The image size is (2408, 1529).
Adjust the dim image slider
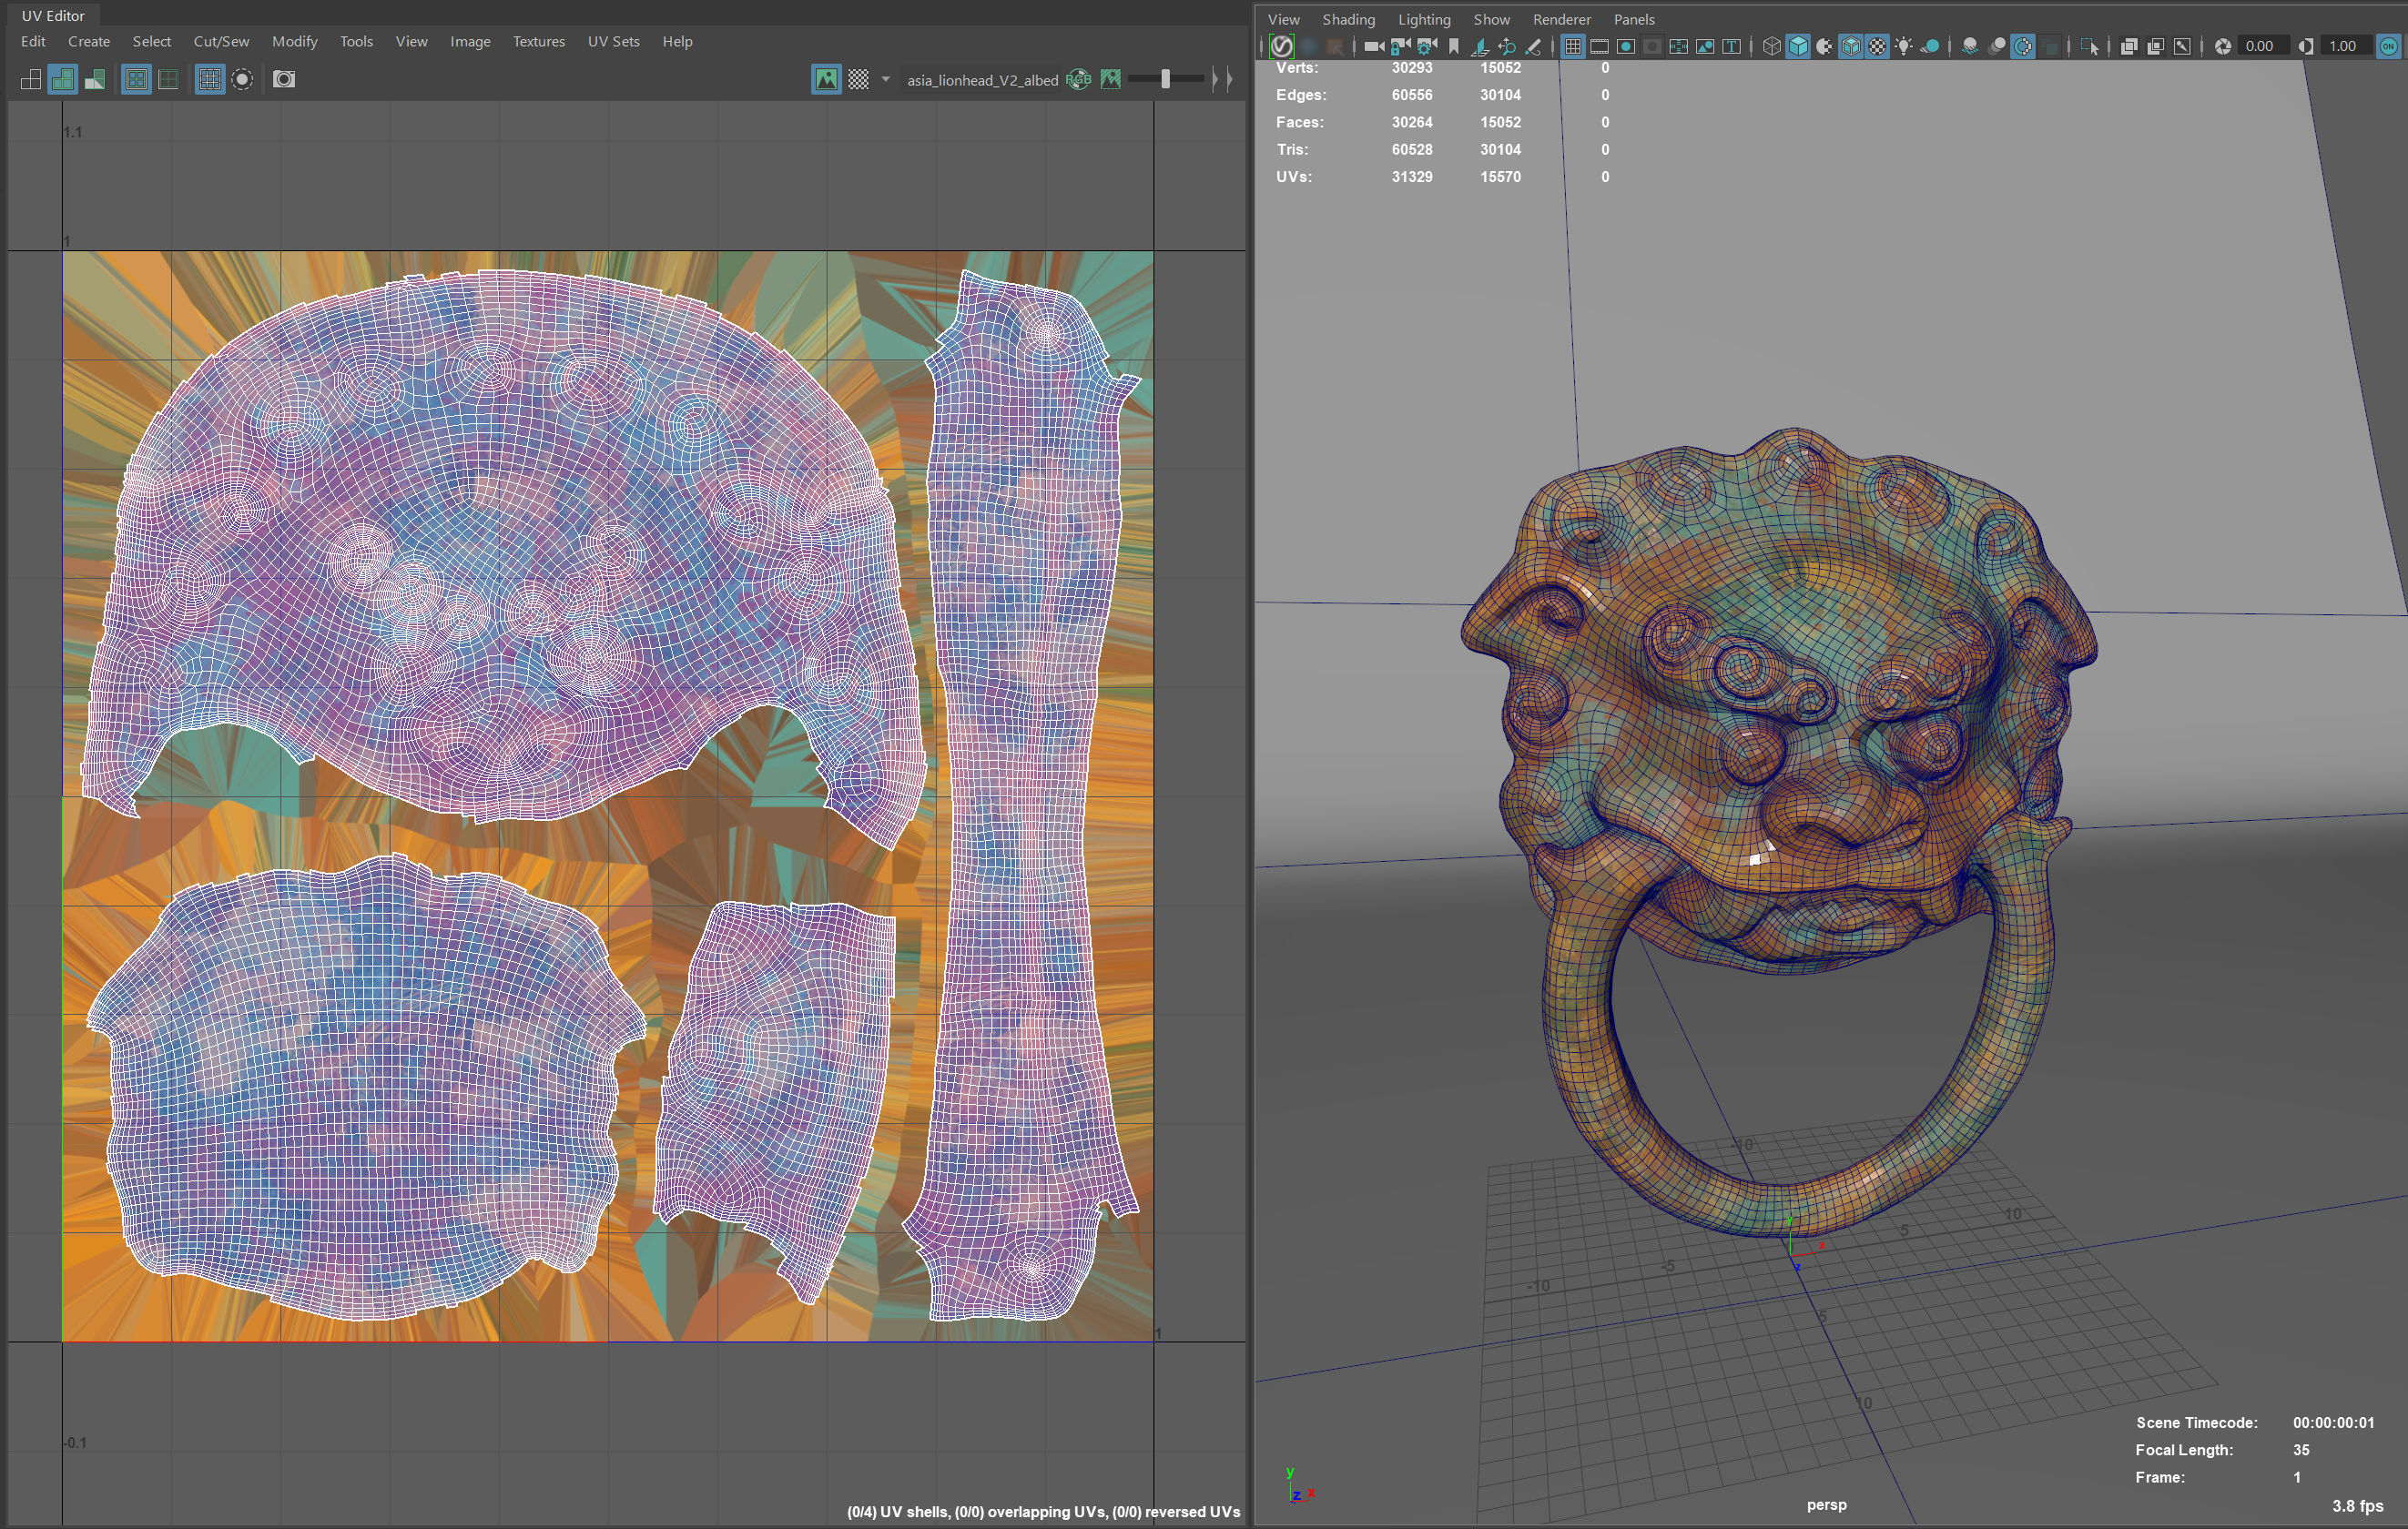pos(1166,79)
